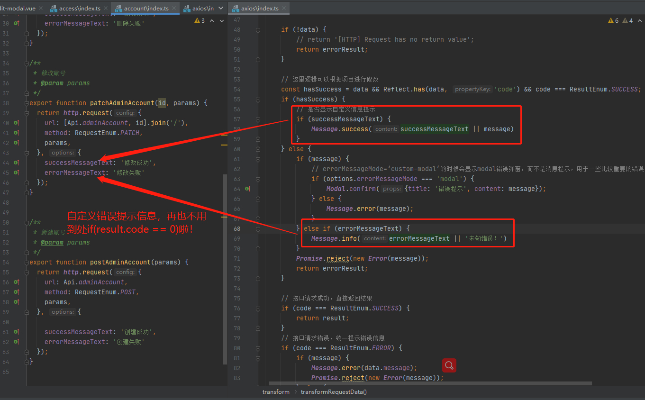Collapse the doc comment starting line 34
The width and height of the screenshot is (645, 400).
[x=27, y=63]
